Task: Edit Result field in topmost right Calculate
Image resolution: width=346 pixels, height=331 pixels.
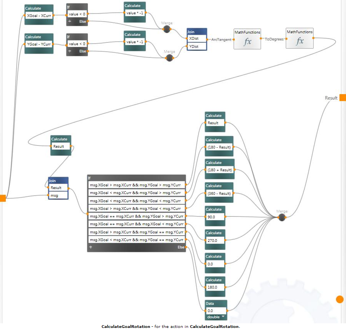Action: coord(215,123)
